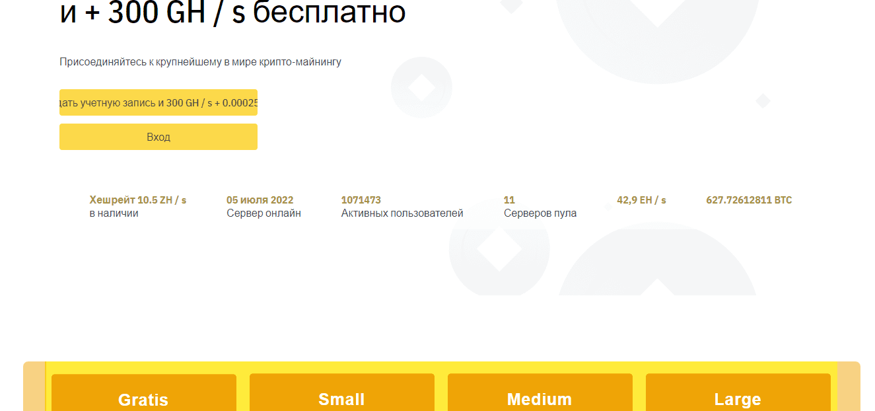
Task: Click the crypto-mining community link text
Action: click(x=200, y=61)
